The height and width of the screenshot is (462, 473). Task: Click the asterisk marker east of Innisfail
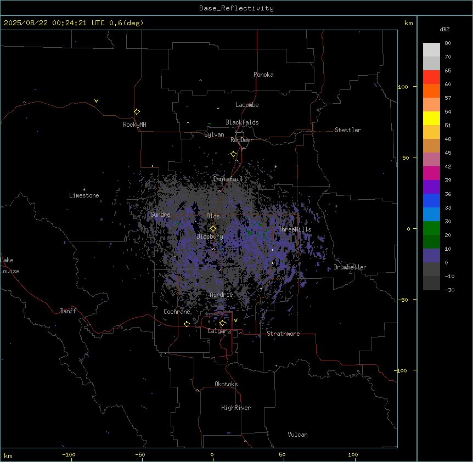275,167
